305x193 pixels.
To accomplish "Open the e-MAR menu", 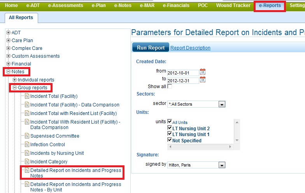I will pos(147,5).
